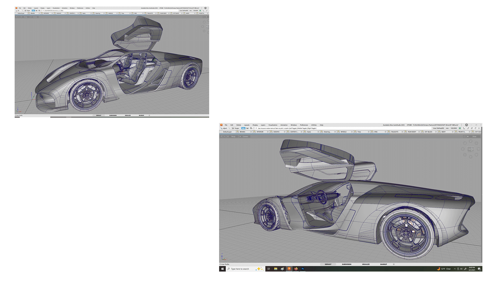Viewport: 502px width, 282px height.
Task: Click the signed-in user account icon in larger window
Action: (x=466, y=125)
